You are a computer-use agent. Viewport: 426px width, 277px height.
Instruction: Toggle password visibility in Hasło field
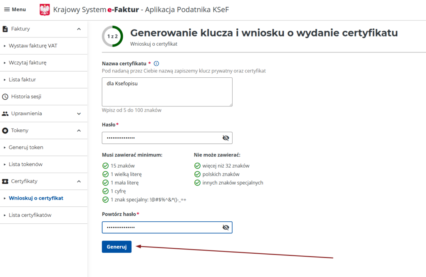(226, 138)
